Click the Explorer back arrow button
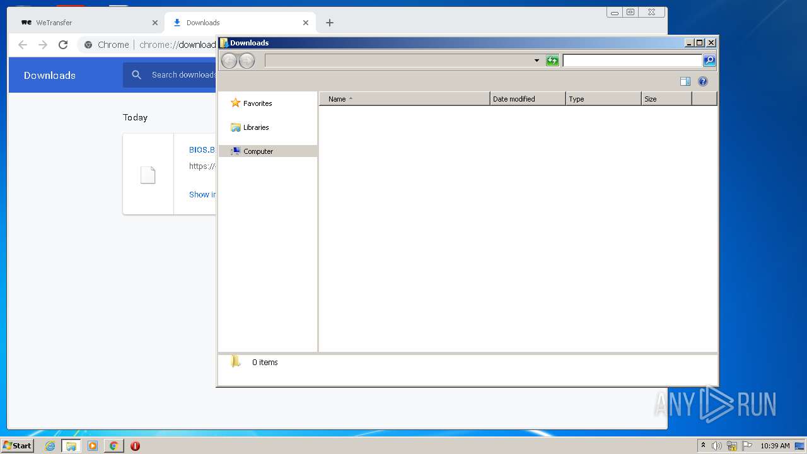The height and width of the screenshot is (454, 807). tap(229, 61)
